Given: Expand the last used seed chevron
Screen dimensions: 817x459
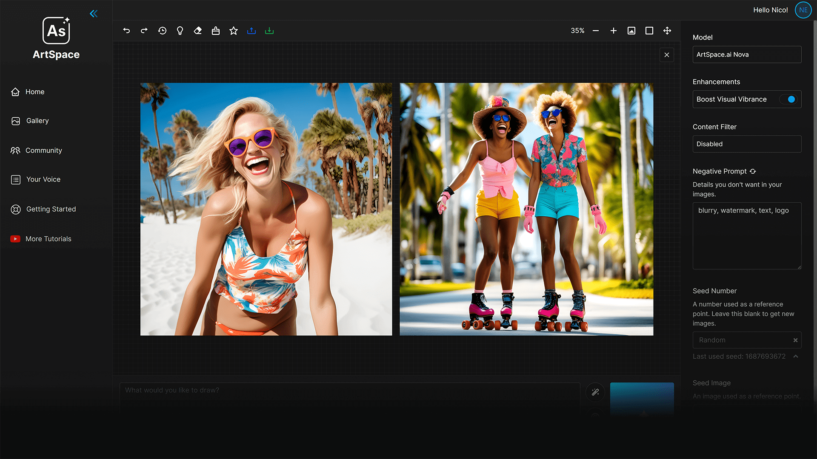Looking at the screenshot, I should pos(796,356).
